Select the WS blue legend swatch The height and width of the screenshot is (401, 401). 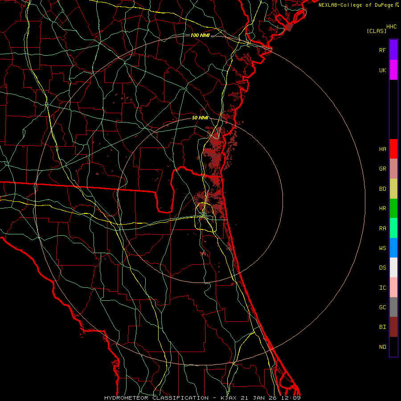[x=393, y=248]
